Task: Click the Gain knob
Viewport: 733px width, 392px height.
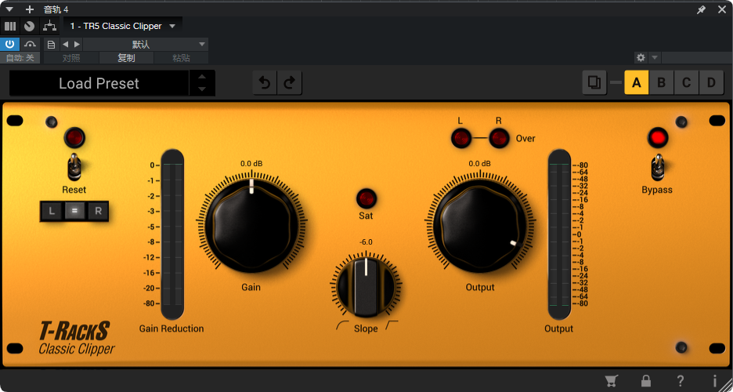Action: pyautogui.click(x=252, y=225)
